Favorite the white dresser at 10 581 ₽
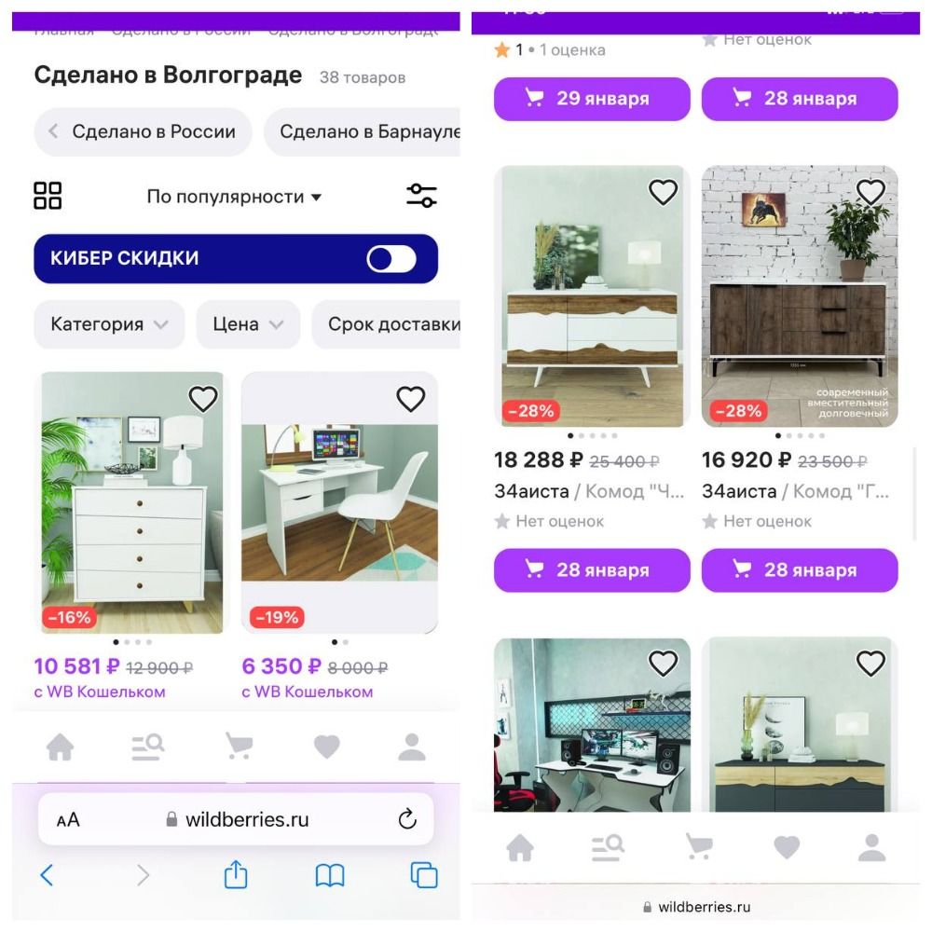The height and width of the screenshot is (932, 932). click(x=202, y=398)
